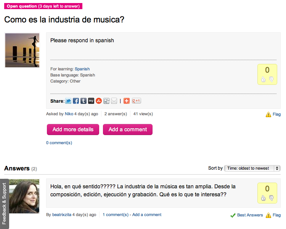Image resolution: width=286 pixels, height=229 pixels.
Task: Share the question on MySpace
Action: pyautogui.click(x=91, y=101)
